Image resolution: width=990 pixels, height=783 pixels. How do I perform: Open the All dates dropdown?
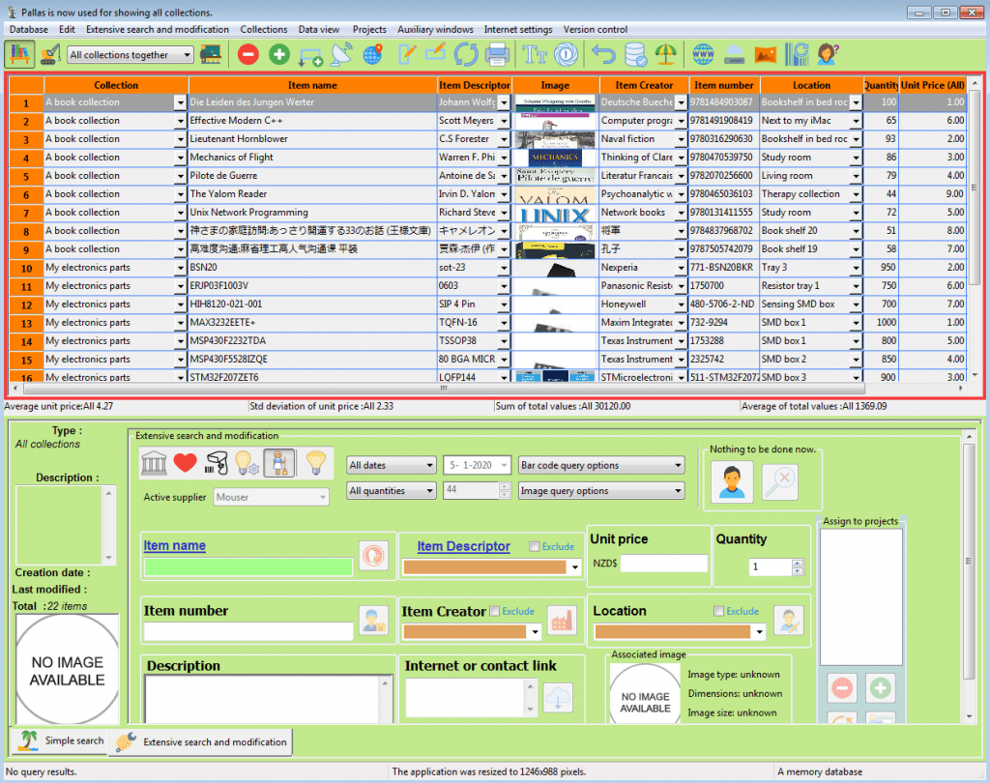click(392, 465)
